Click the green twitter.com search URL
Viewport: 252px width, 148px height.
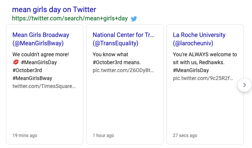pyautogui.click(x=70, y=18)
